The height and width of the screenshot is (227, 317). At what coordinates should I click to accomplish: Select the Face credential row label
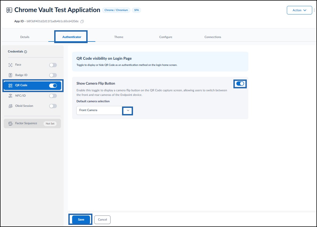(18, 65)
